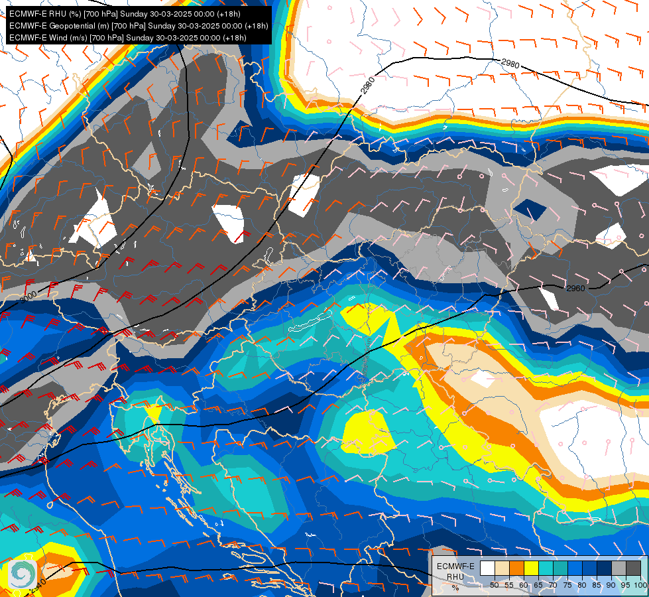
Task: Pick the orange 55-60% legend swatch
Action: pos(516,568)
